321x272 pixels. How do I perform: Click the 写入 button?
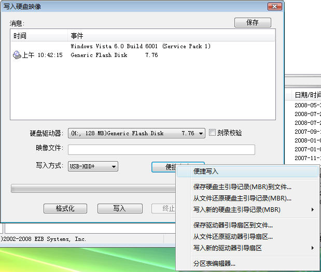[x=120, y=208]
